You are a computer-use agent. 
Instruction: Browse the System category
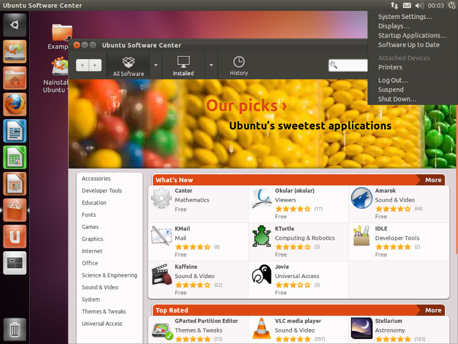coord(91,299)
